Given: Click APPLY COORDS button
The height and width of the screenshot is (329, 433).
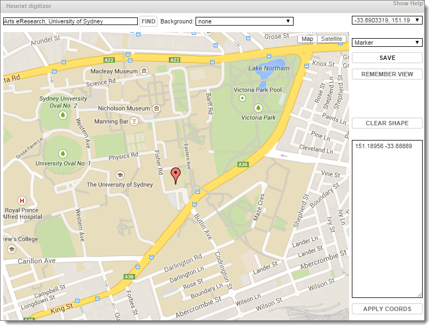Looking at the screenshot, I should (387, 309).
